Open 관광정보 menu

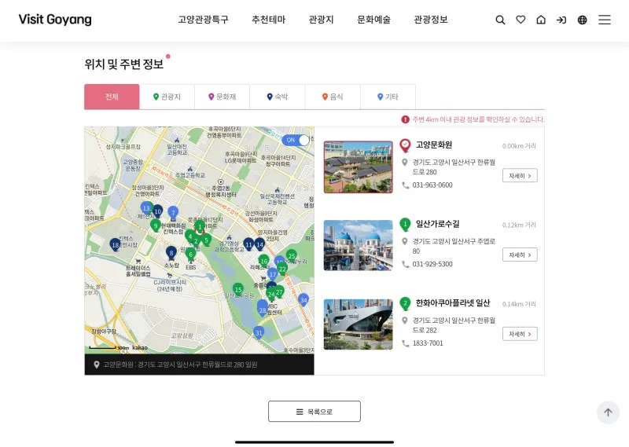click(430, 20)
